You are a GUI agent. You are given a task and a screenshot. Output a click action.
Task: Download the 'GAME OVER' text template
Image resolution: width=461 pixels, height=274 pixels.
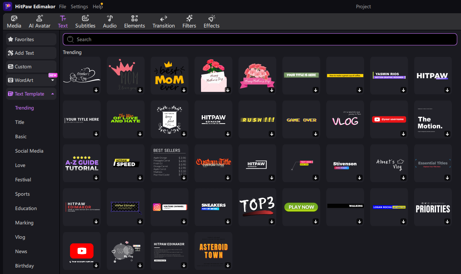coord(316,134)
